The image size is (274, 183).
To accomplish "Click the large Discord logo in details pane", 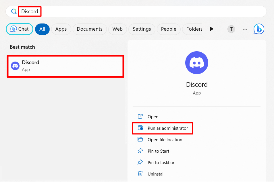I will coord(197,63).
